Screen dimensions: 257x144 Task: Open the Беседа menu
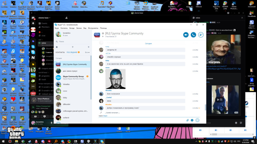tap(72, 28)
